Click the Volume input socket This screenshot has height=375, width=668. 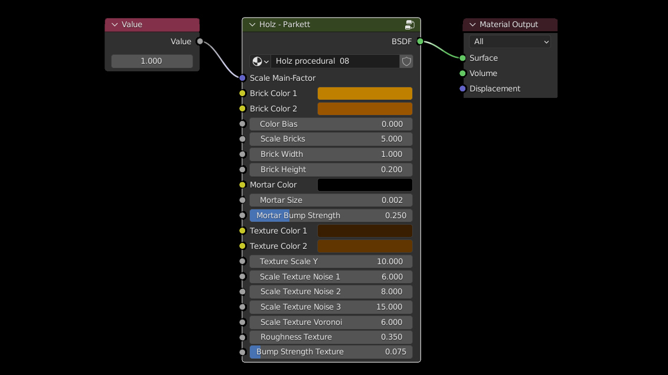(463, 73)
